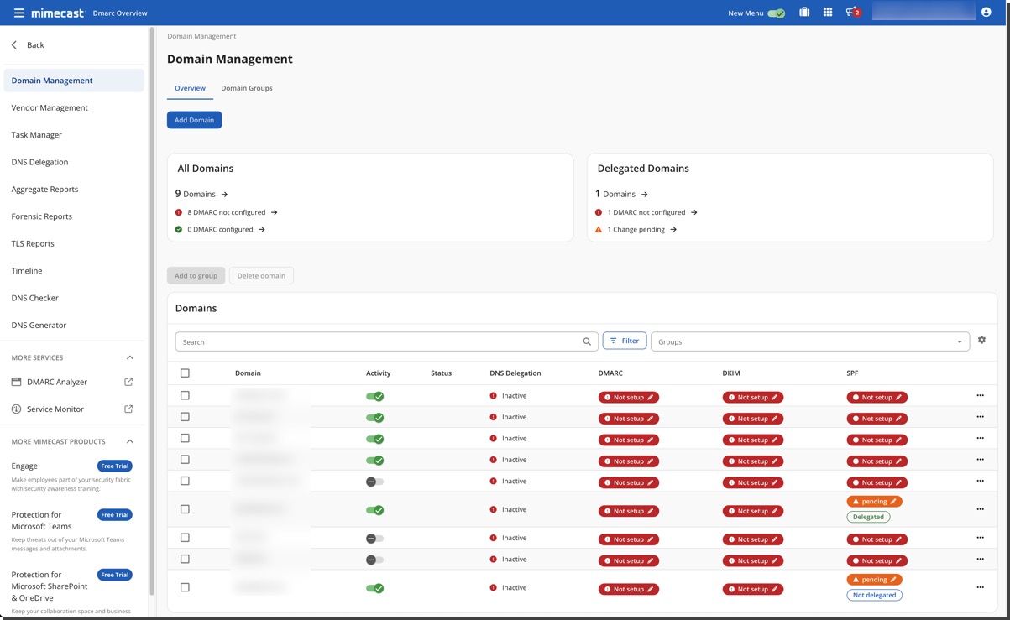Click the Add to group button

pyautogui.click(x=196, y=275)
